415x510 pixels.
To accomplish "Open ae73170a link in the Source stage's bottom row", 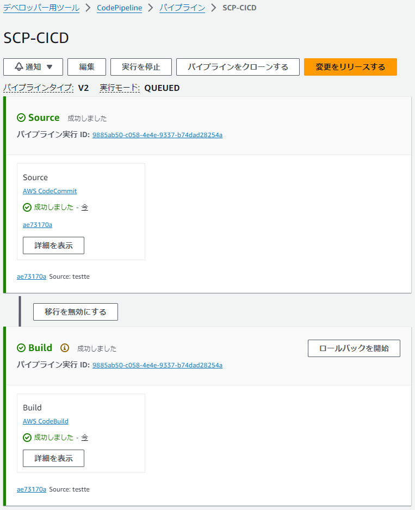I will (32, 276).
